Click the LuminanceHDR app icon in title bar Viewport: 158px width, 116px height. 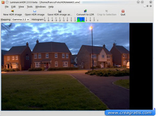(x=3, y=2)
